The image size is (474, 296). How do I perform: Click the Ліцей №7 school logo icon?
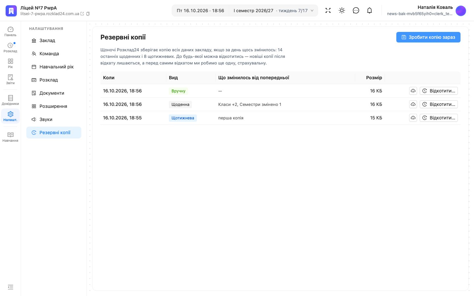(x=11, y=11)
